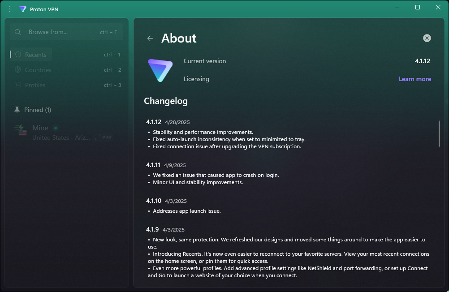Click the P2P badge on Mine profile
The image size is (449, 292).
[x=104, y=137]
